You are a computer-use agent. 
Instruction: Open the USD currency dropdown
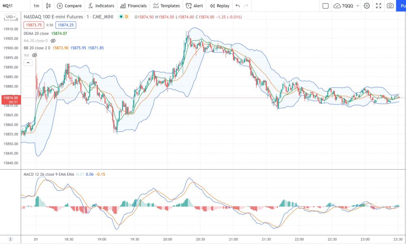click(10, 17)
